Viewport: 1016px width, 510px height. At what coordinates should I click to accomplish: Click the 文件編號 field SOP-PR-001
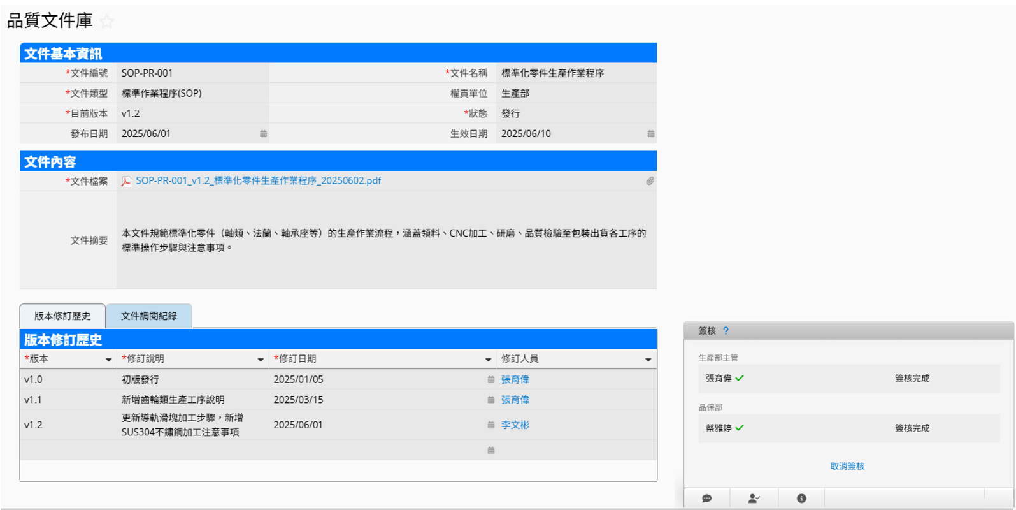(193, 73)
